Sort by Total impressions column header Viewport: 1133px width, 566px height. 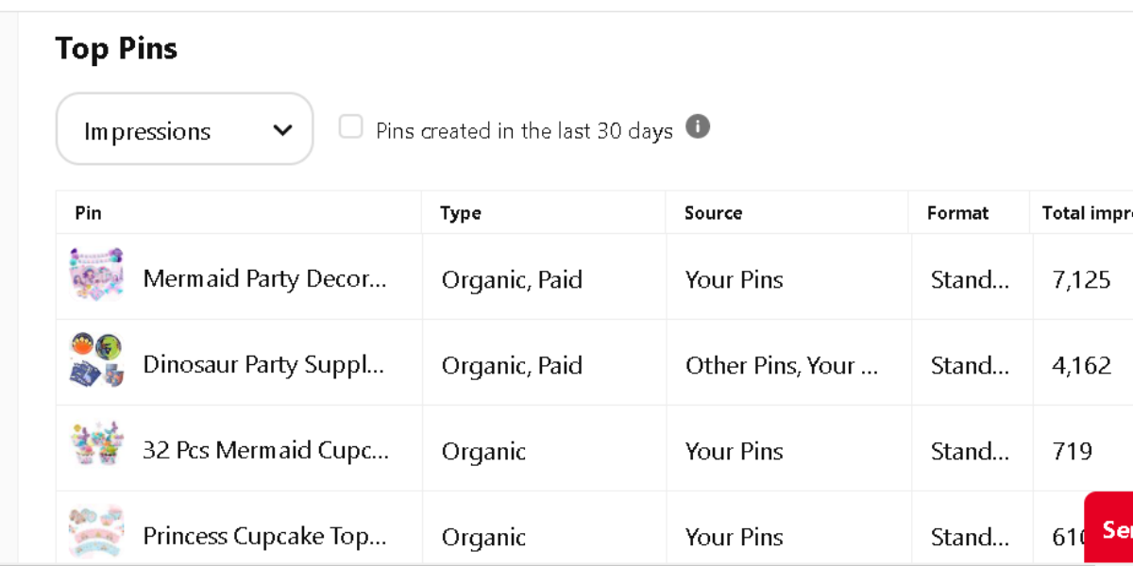coord(1086,213)
